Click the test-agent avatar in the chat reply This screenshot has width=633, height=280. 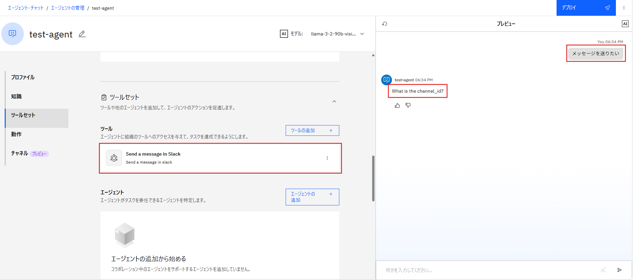387,80
